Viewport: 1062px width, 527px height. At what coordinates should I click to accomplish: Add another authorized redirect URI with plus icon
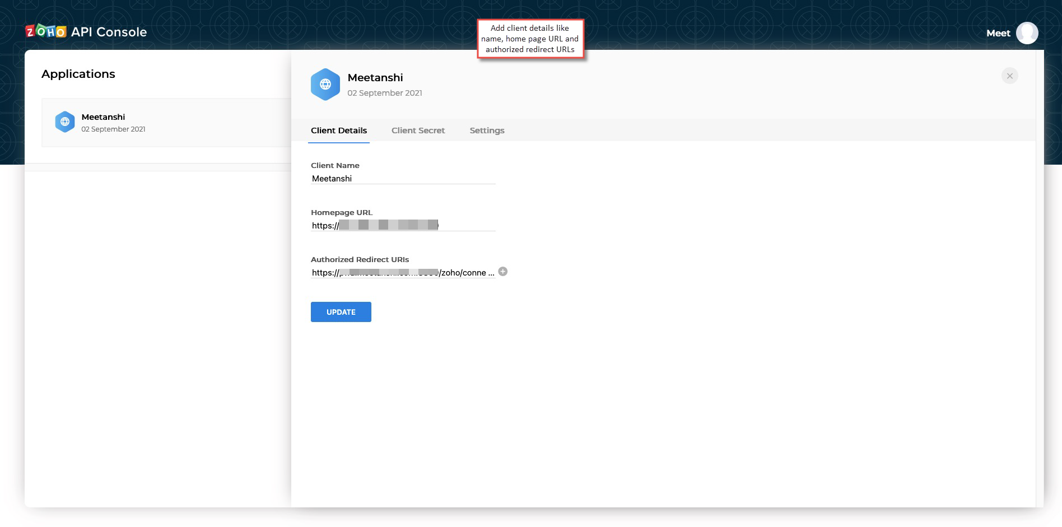[x=503, y=272]
